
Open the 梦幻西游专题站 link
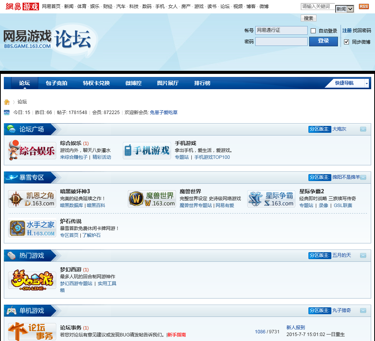point(76,284)
